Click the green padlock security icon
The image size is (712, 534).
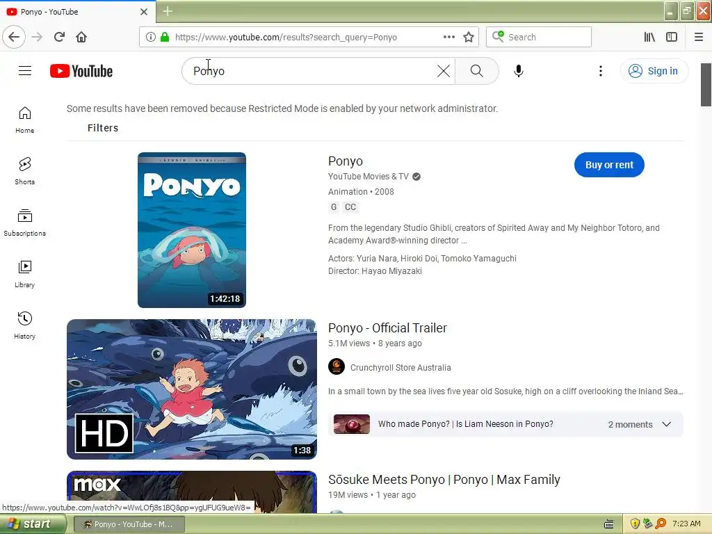[165, 37]
